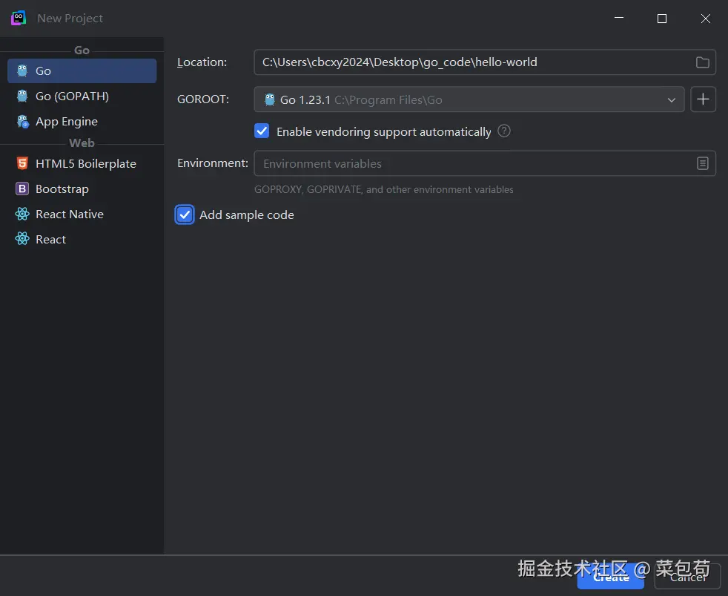Click the Bootstrap B icon

[22, 189]
